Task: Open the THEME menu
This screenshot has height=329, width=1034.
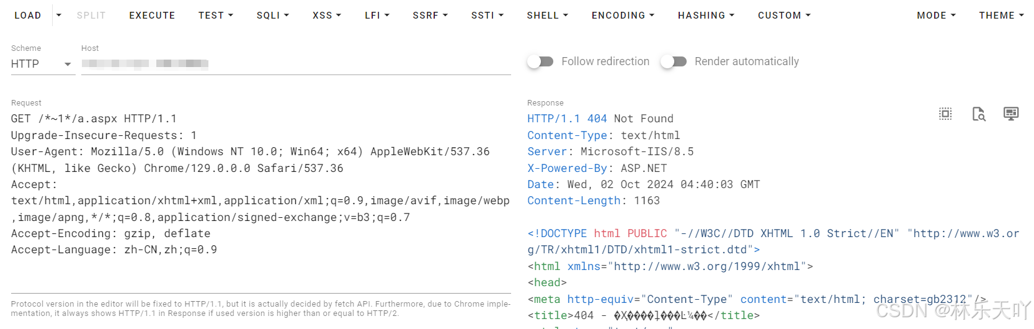Action: click(x=1001, y=16)
